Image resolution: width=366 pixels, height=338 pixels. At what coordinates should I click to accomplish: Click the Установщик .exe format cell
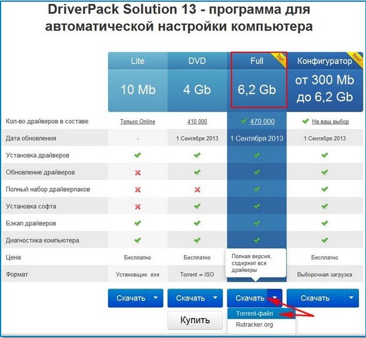click(x=137, y=275)
